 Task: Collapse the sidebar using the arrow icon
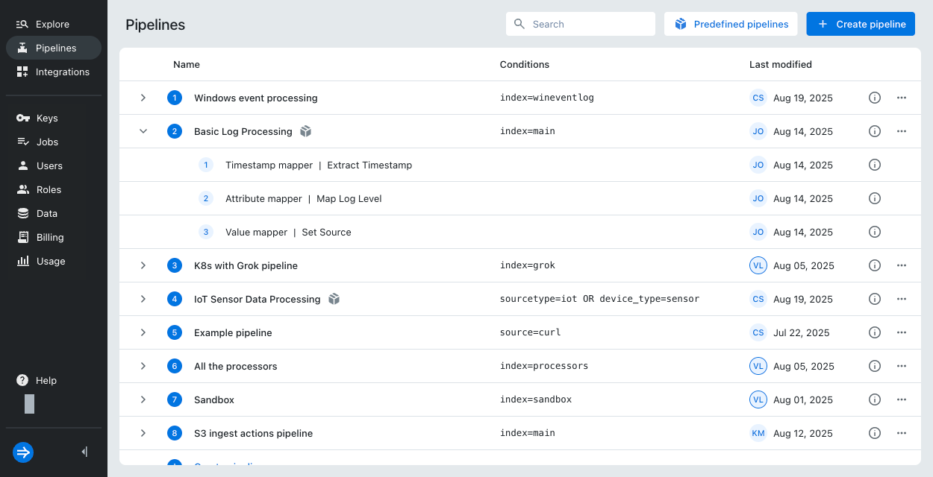84,452
